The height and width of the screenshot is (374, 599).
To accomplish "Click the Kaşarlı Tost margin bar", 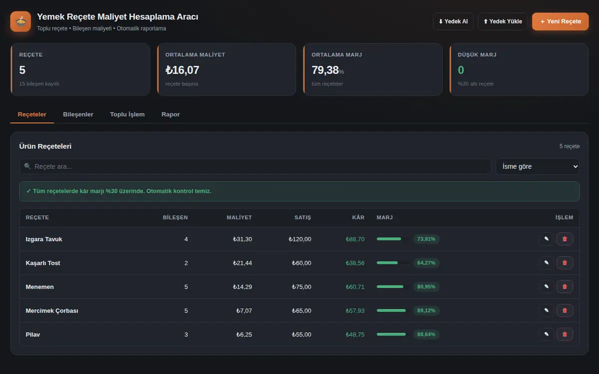I will (x=392, y=263).
